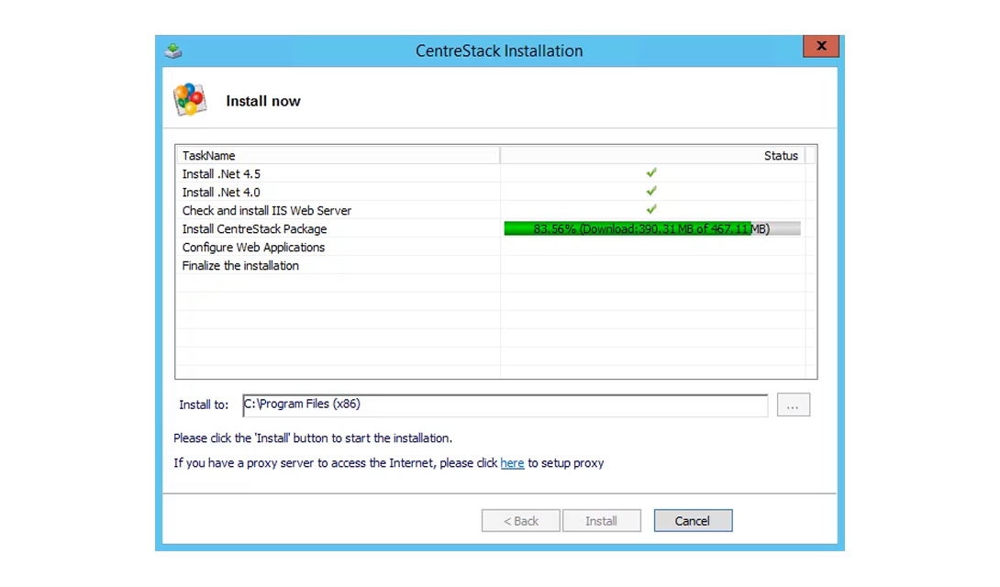Click the checkmark for IIS Web Server task

tap(651, 209)
